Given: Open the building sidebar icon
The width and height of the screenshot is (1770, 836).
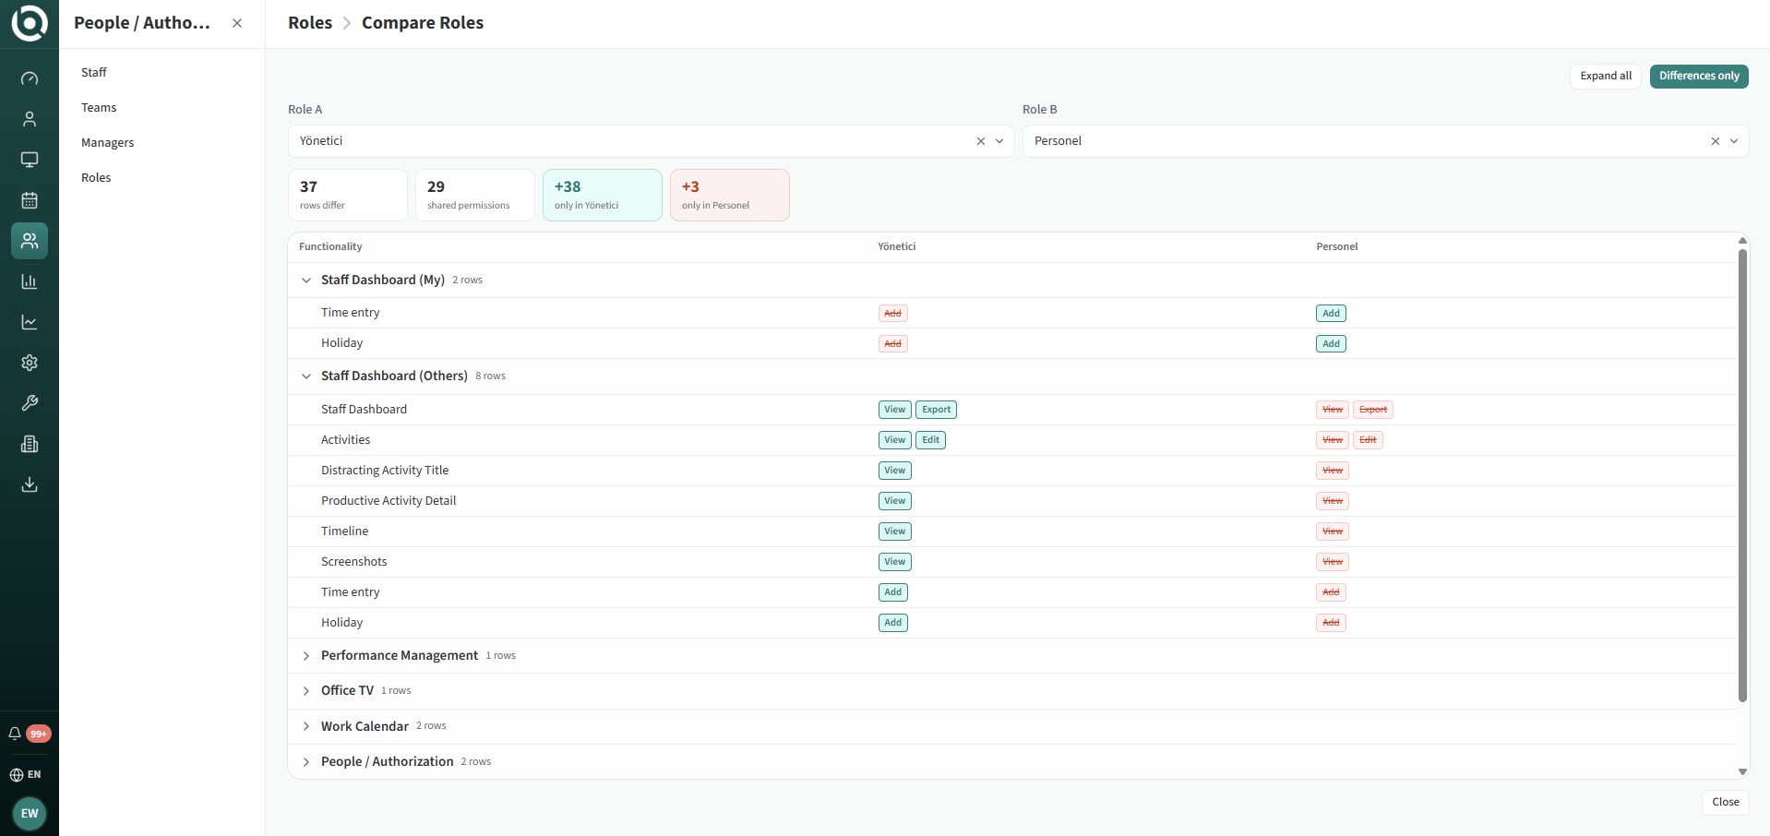Looking at the screenshot, I should 30,444.
